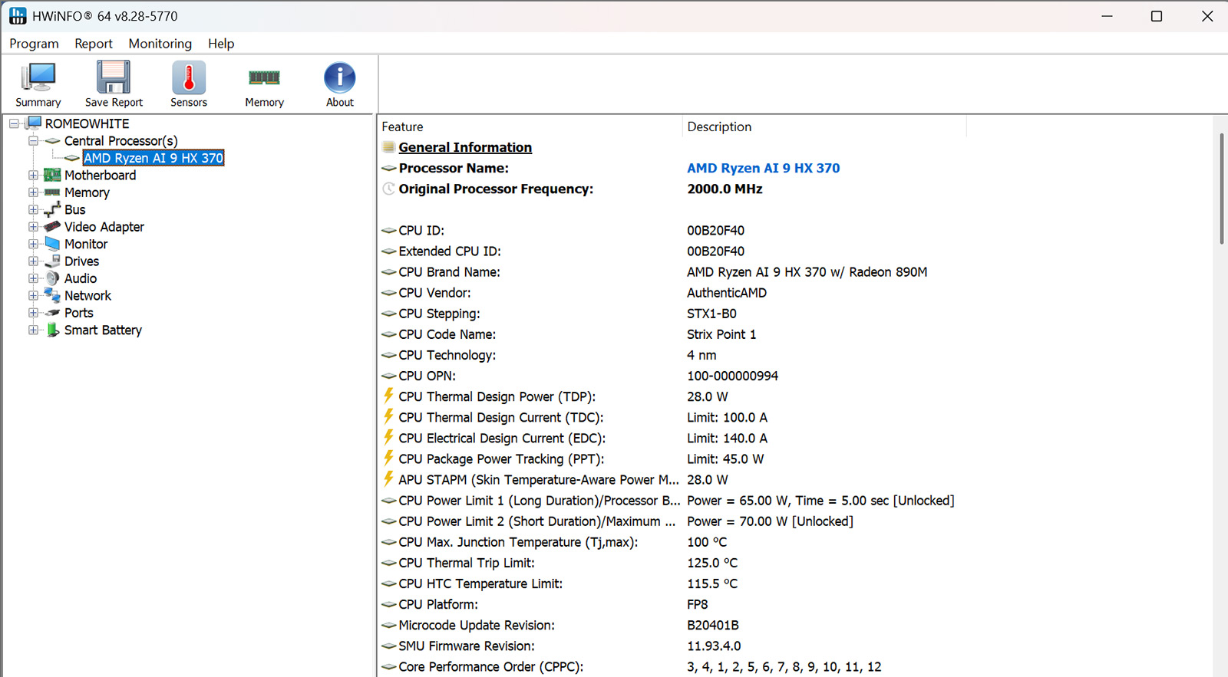Image resolution: width=1228 pixels, height=677 pixels.
Task: Select the CPU Stepping row
Action: coord(795,314)
